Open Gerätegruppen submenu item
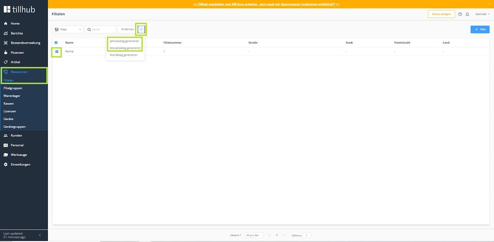 coord(15,127)
